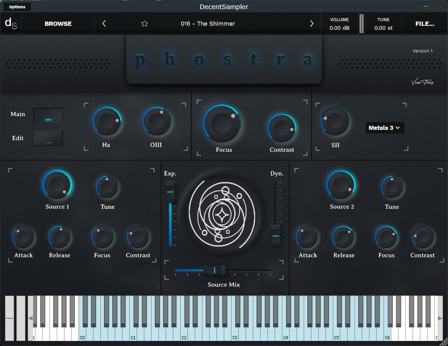Image resolution: width=448 pixels, height=346 pixels.
Task: Play the C1 key on the keyboard
Action: 133,334
